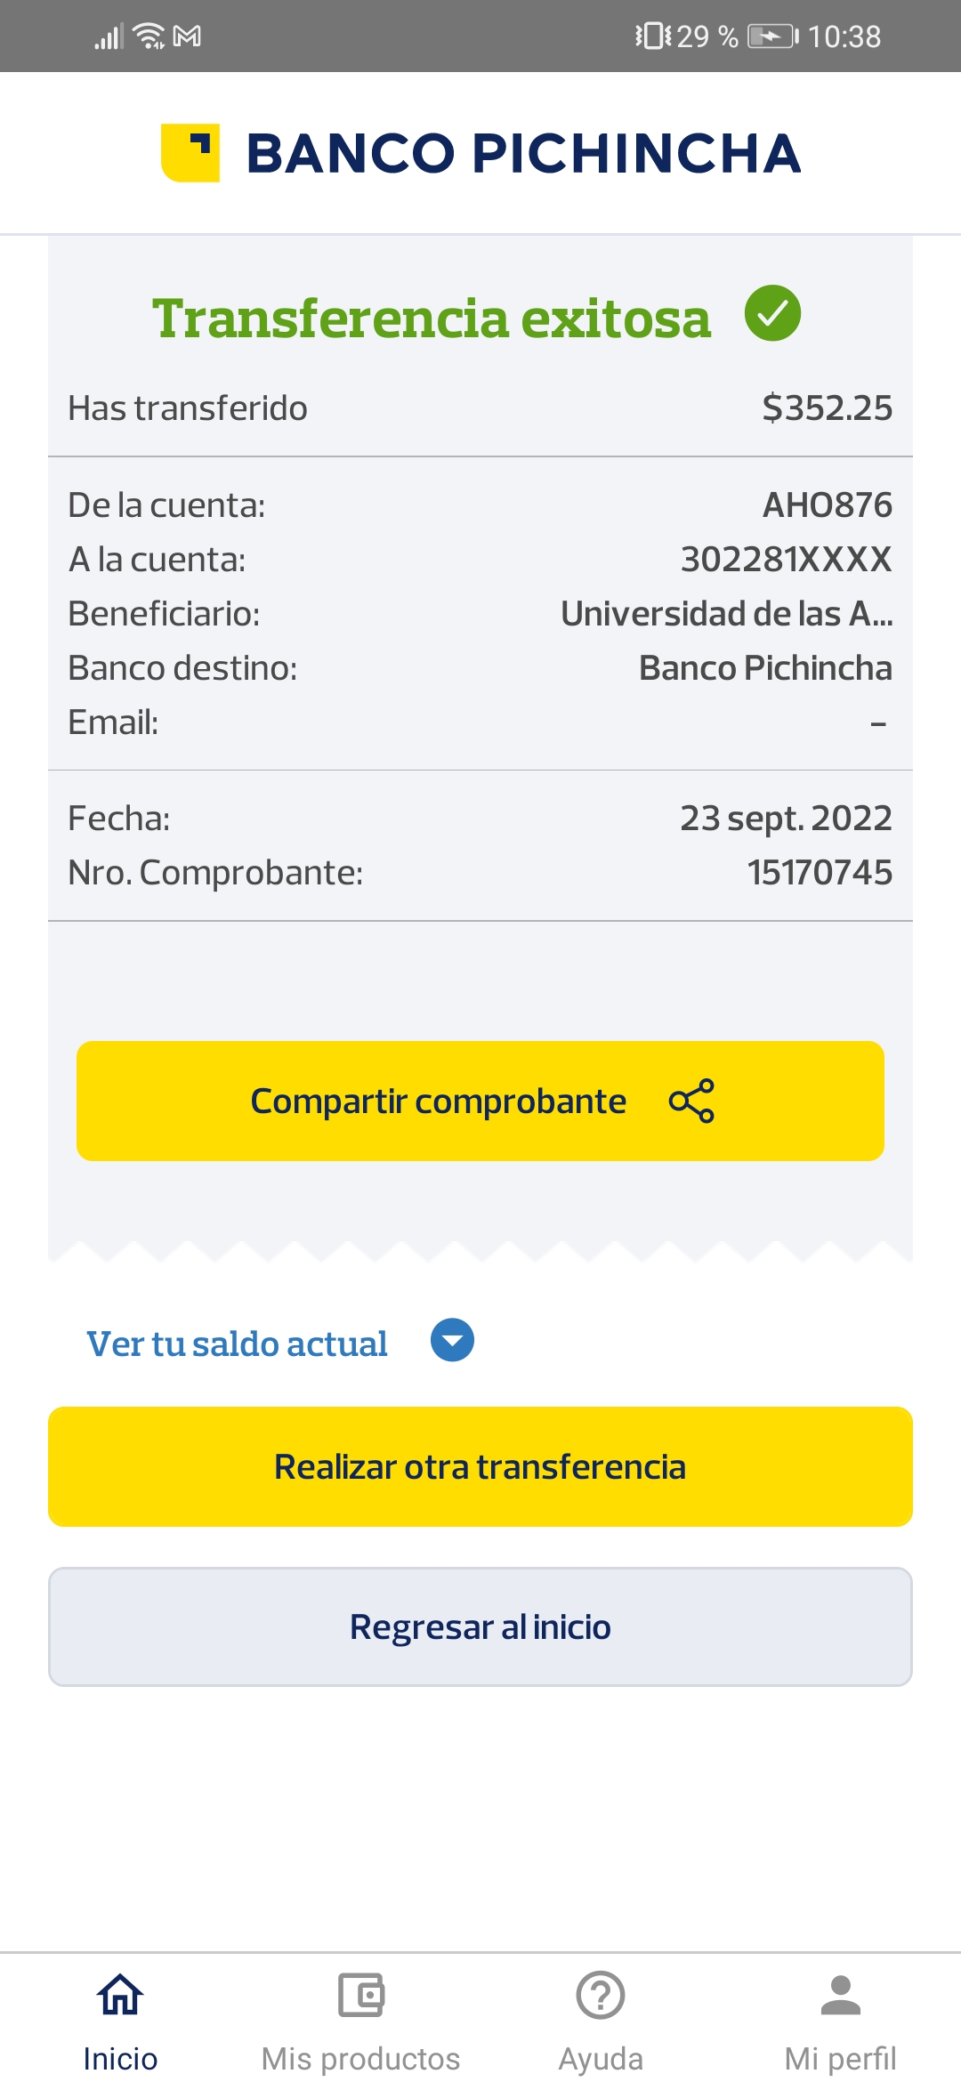961x2082 pixels.
Task: Open the Mi perfil person icon
Action: tap(841, 1995)
